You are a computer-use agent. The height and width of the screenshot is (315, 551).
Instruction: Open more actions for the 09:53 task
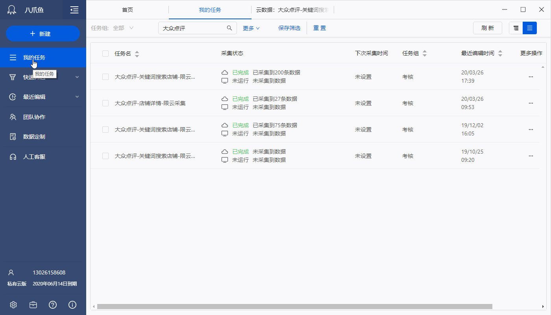531,103
